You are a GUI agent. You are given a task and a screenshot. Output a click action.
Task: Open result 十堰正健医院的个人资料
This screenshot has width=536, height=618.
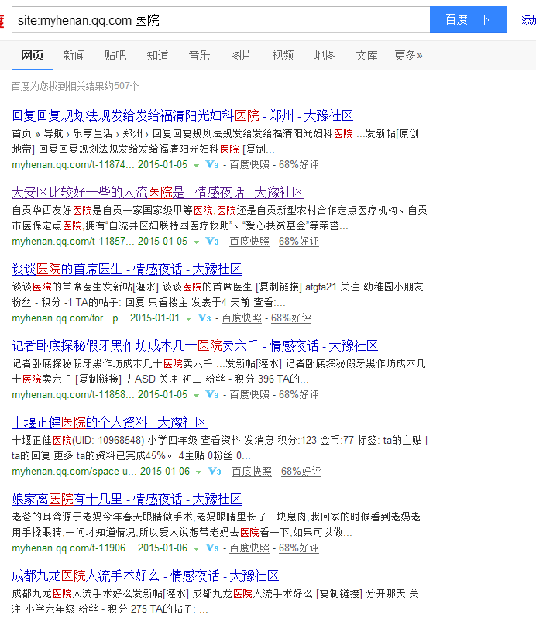tap(109, 422)
